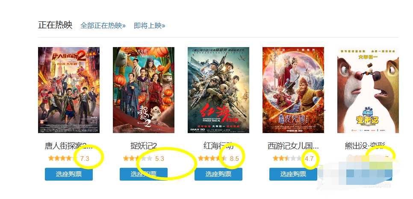Buy tickets for 捉妖记2 via 选座购票
Screen dimensions: 413x199
coord(144,174)
